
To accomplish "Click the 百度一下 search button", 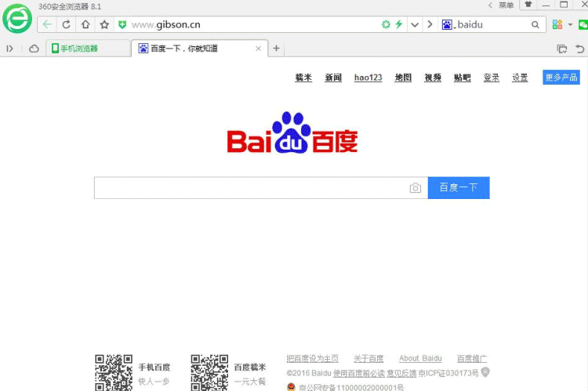I will coord(459,188).
